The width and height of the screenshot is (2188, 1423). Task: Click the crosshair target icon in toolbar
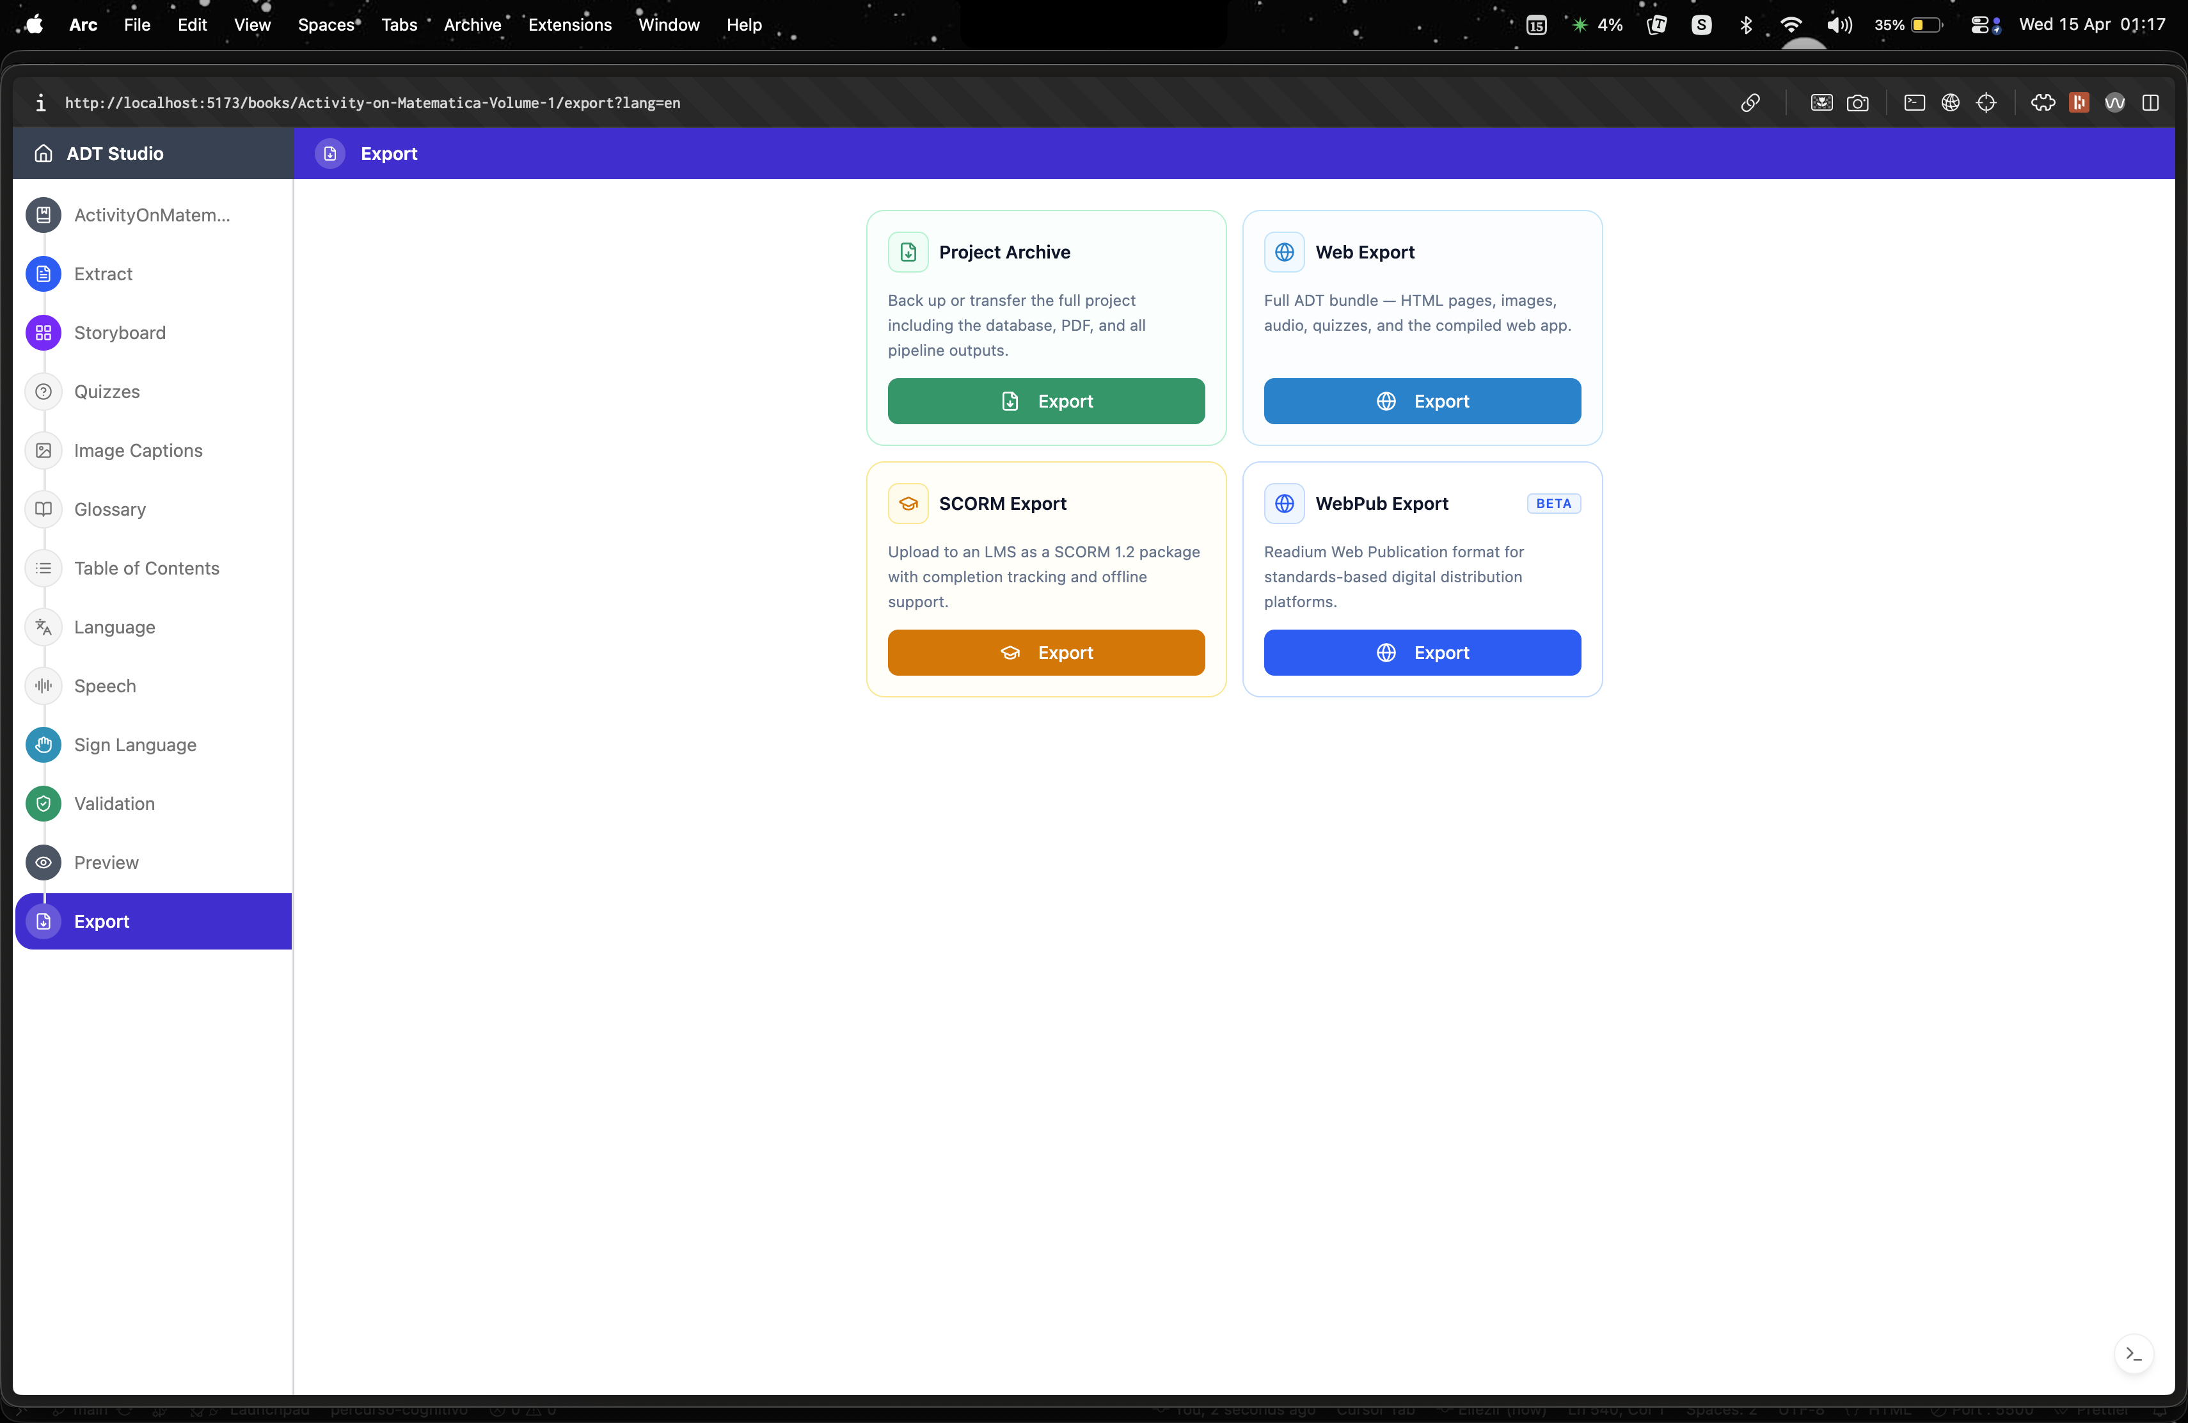(1986, 103)
